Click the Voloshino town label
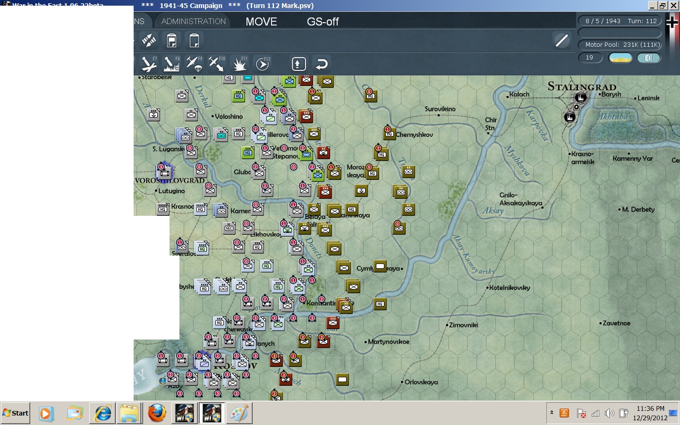The width and height of the screenshot is (680, 425). coord(229,116)
